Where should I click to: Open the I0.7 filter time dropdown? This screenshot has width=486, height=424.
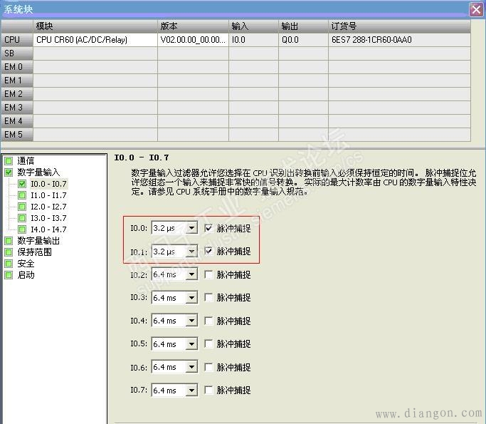(192, 391)
